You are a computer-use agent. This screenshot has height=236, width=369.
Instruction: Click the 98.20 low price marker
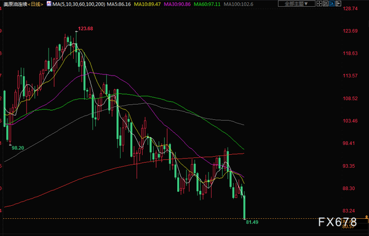18,148
